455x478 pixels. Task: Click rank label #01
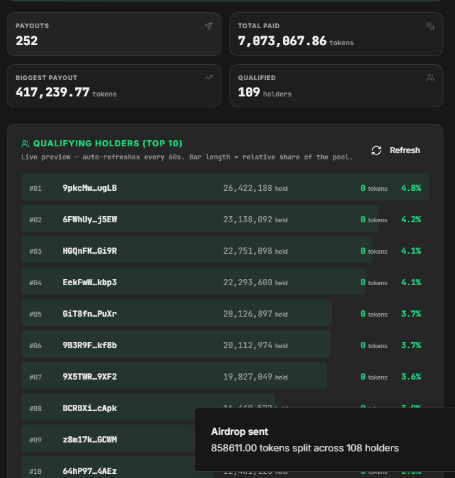pyautogui.click(x=36, y=188)
